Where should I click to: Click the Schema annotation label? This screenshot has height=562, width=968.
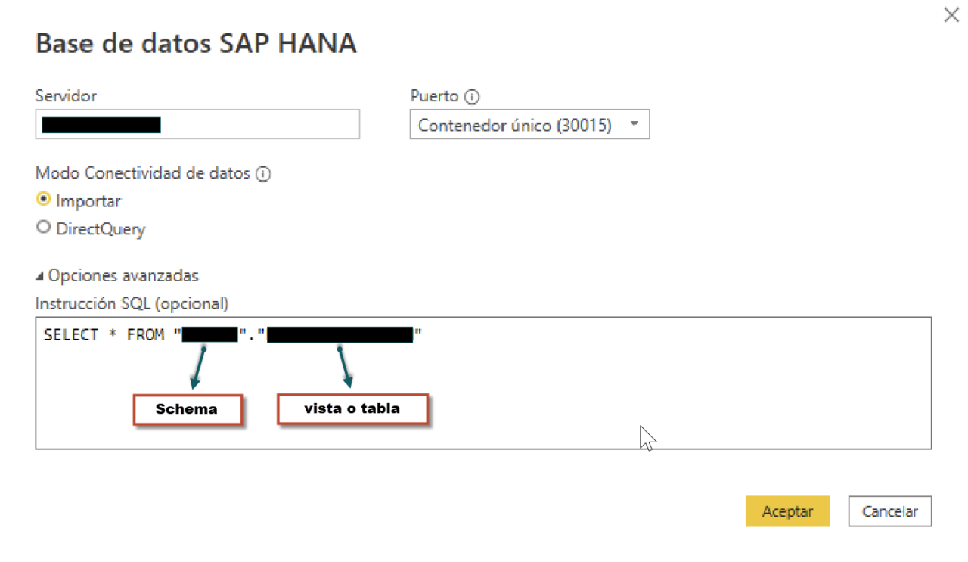click(187, 409)
